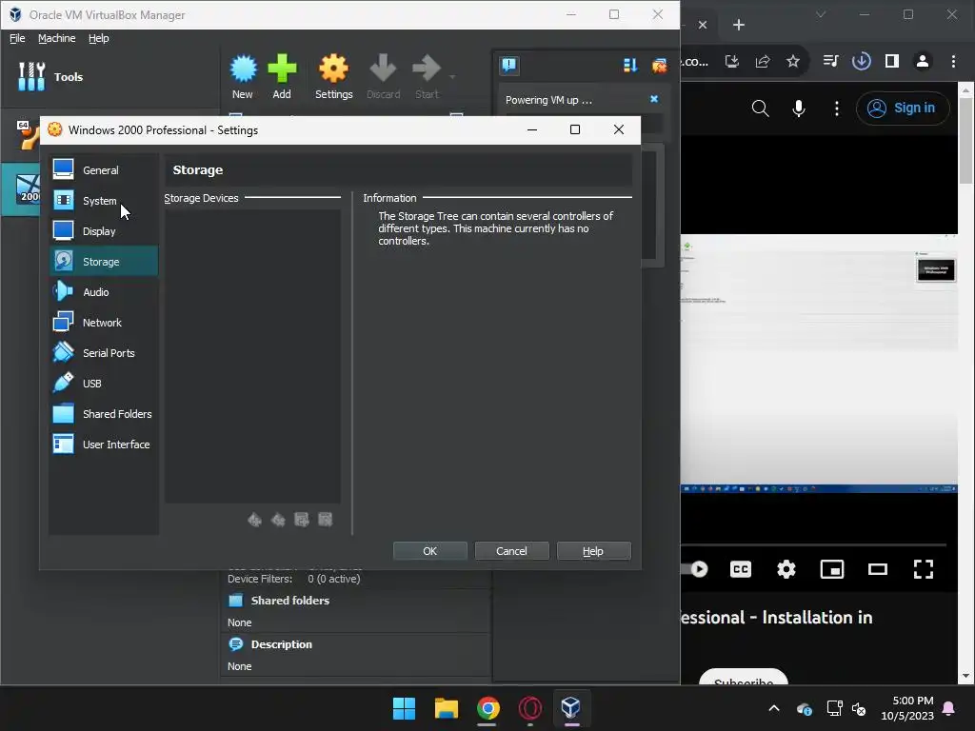Enter fullscreen on the video player

(x=924, y=569)
